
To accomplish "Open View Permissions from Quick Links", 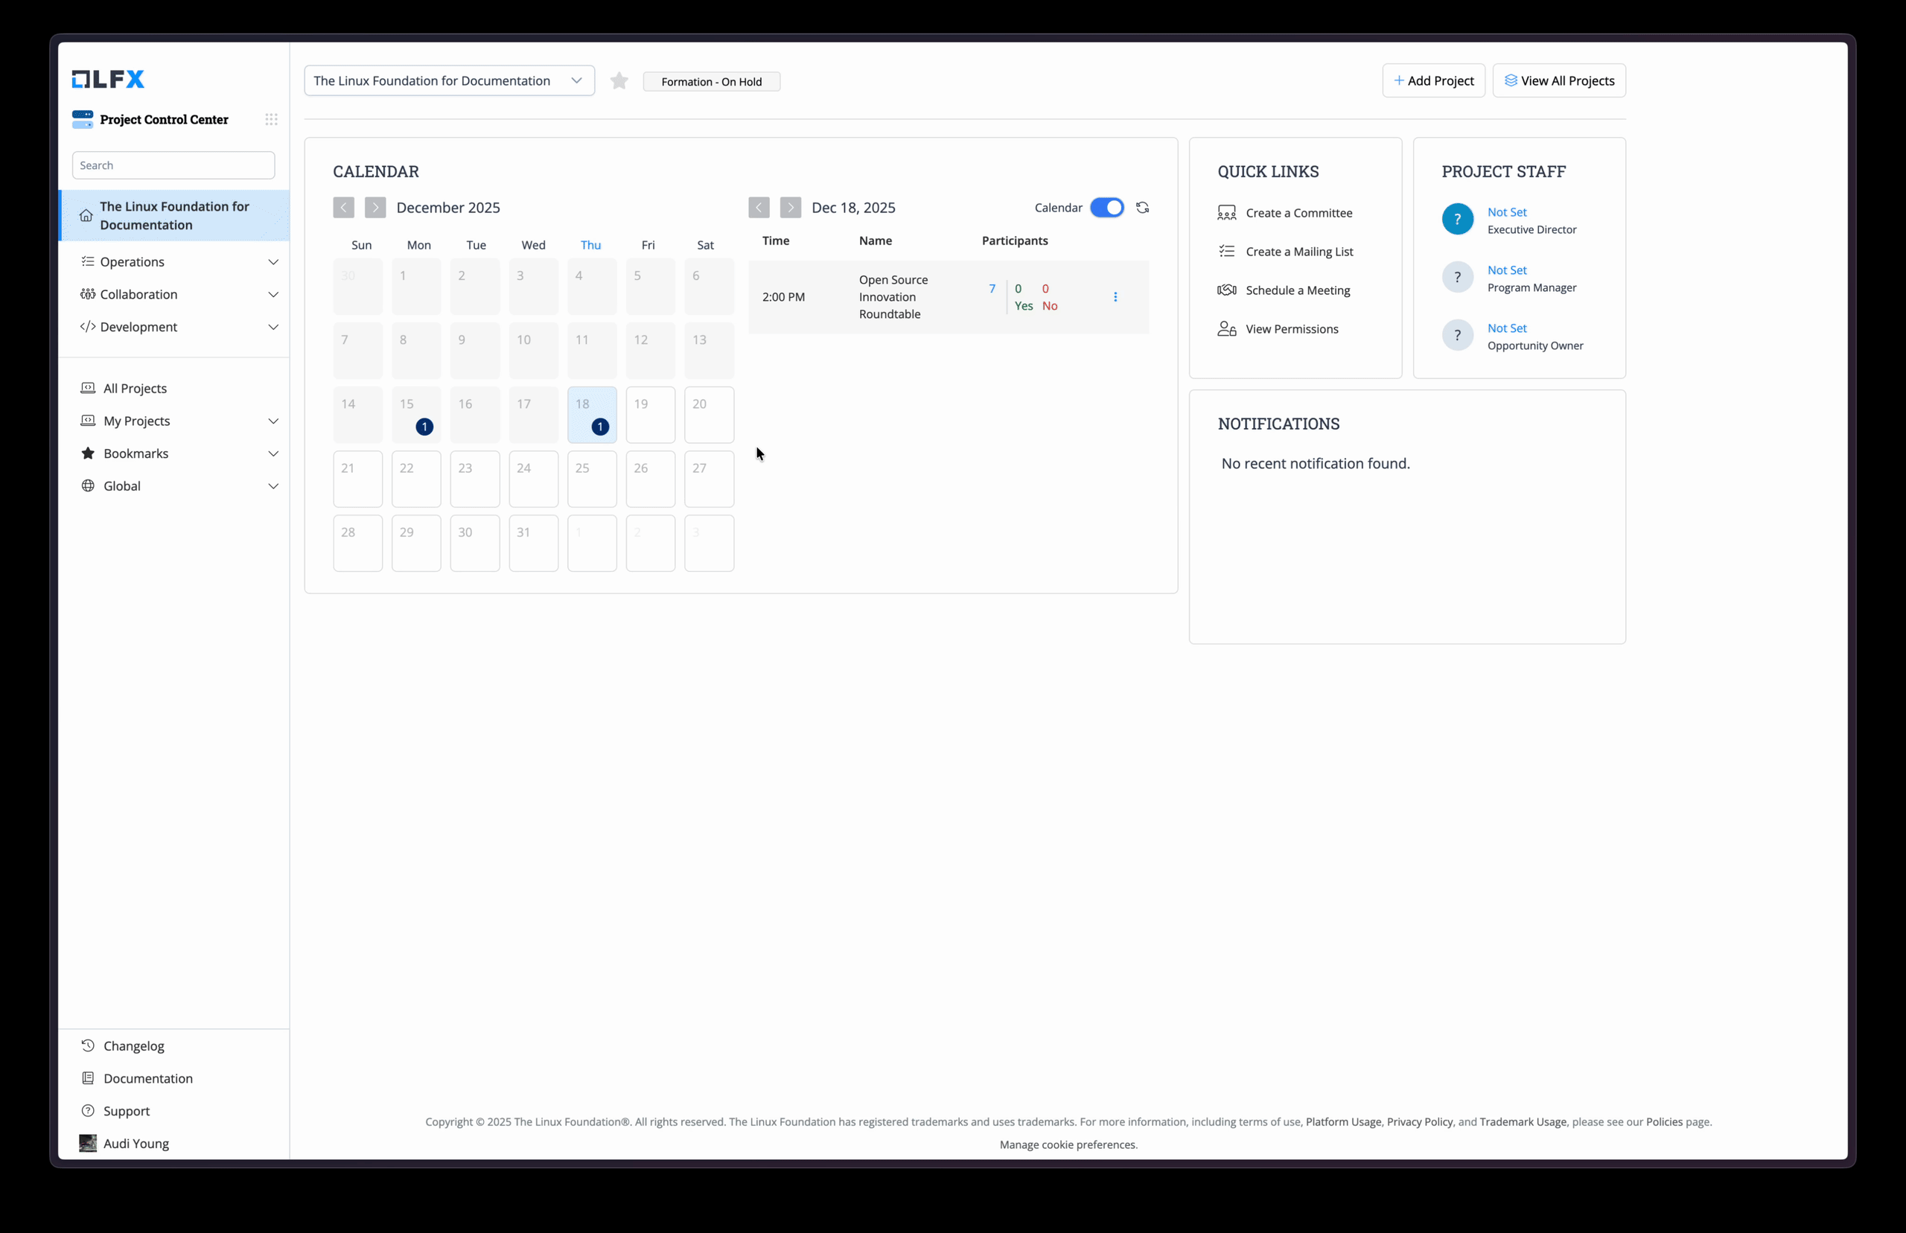I will [1291, 328].
